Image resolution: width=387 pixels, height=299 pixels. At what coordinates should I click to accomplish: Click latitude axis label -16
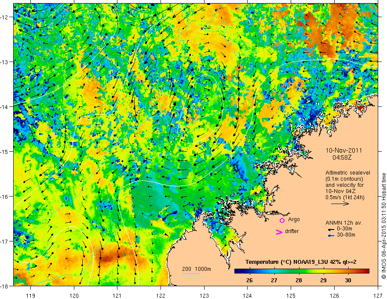click(x=5, y=197)
